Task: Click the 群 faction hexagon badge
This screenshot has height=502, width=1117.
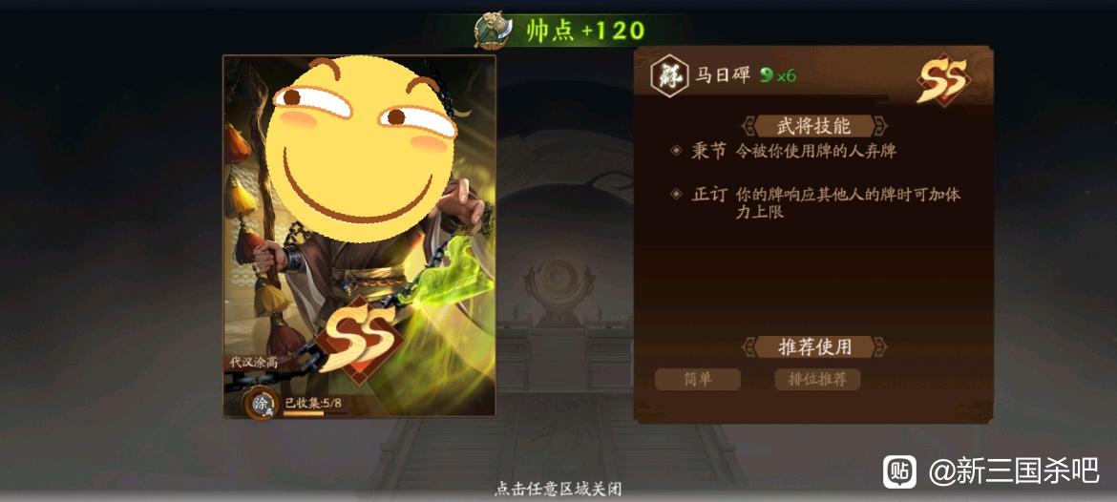Action: coord(669,76)
